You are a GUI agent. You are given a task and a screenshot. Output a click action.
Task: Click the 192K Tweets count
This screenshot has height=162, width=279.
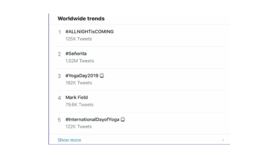[x=78, y=83]
